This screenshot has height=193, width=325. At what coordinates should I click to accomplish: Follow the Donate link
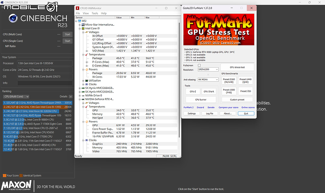click(211, 107)
